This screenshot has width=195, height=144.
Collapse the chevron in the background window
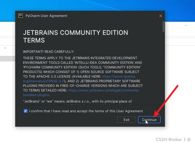pyautogui.click(x=5, y=48)
